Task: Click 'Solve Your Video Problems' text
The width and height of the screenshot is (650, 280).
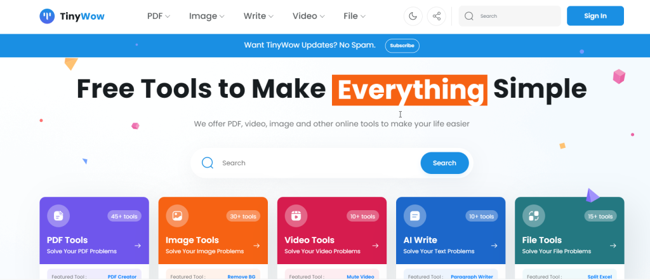Action: click(x=322, y=251)
